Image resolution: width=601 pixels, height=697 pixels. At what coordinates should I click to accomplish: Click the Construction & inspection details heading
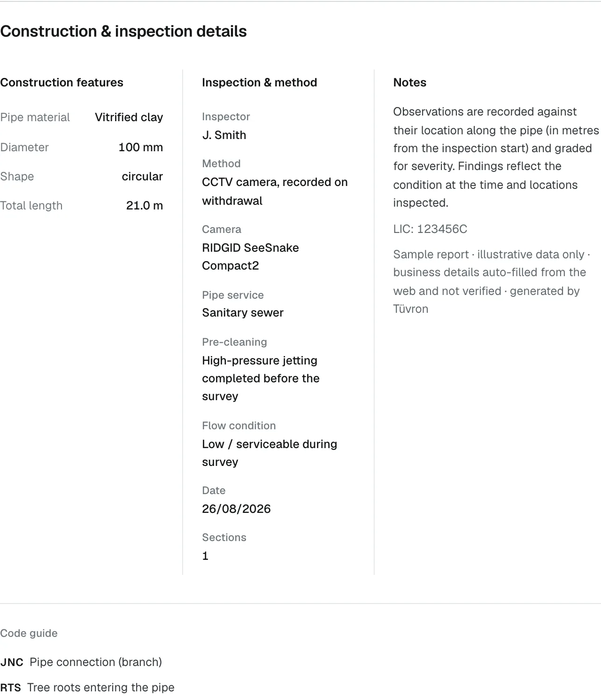point(123,31)
